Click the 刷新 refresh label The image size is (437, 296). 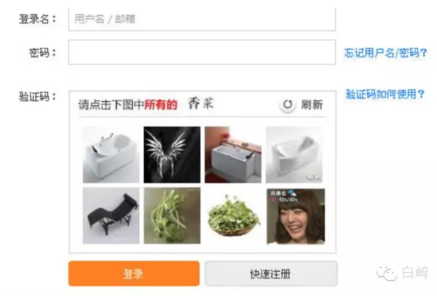pyautogui.click(x=312, y=105)
